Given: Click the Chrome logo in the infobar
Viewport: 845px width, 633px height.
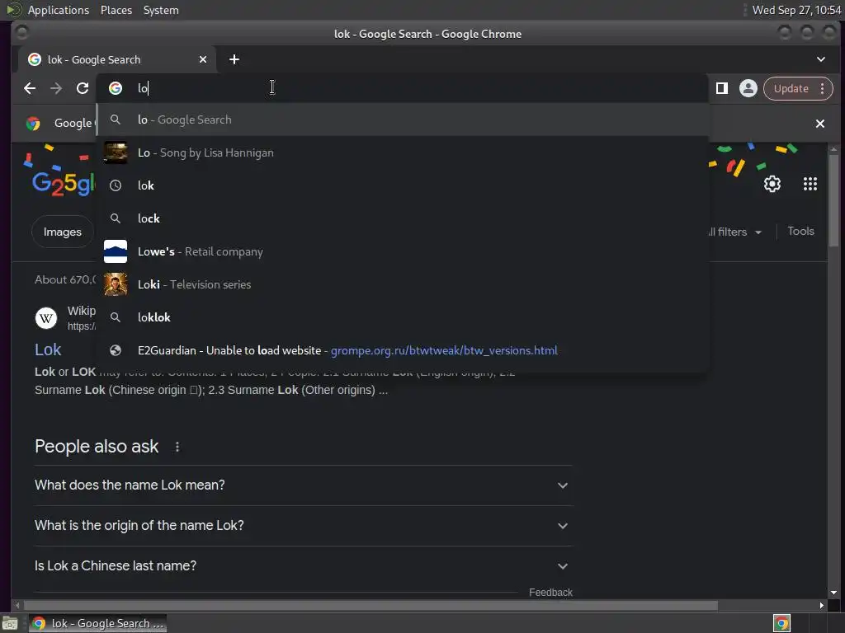Looking at the screenshot, I should click(33, 124).
